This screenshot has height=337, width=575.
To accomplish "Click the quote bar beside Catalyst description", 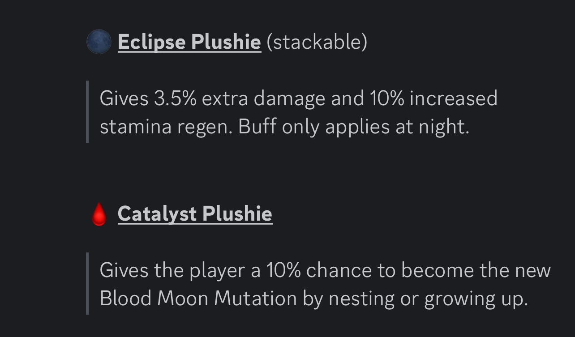I will (x=87, y=283).
